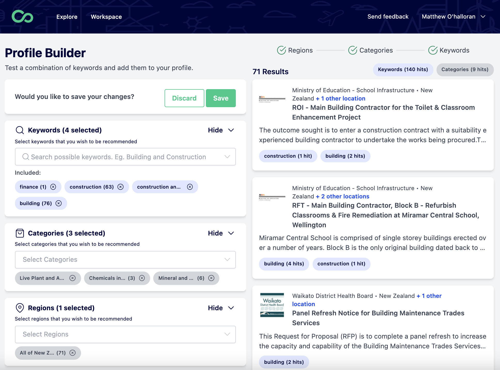Collapse Regions section with Hide chevron
Screen dimensions: 500x370
point(231,308)
